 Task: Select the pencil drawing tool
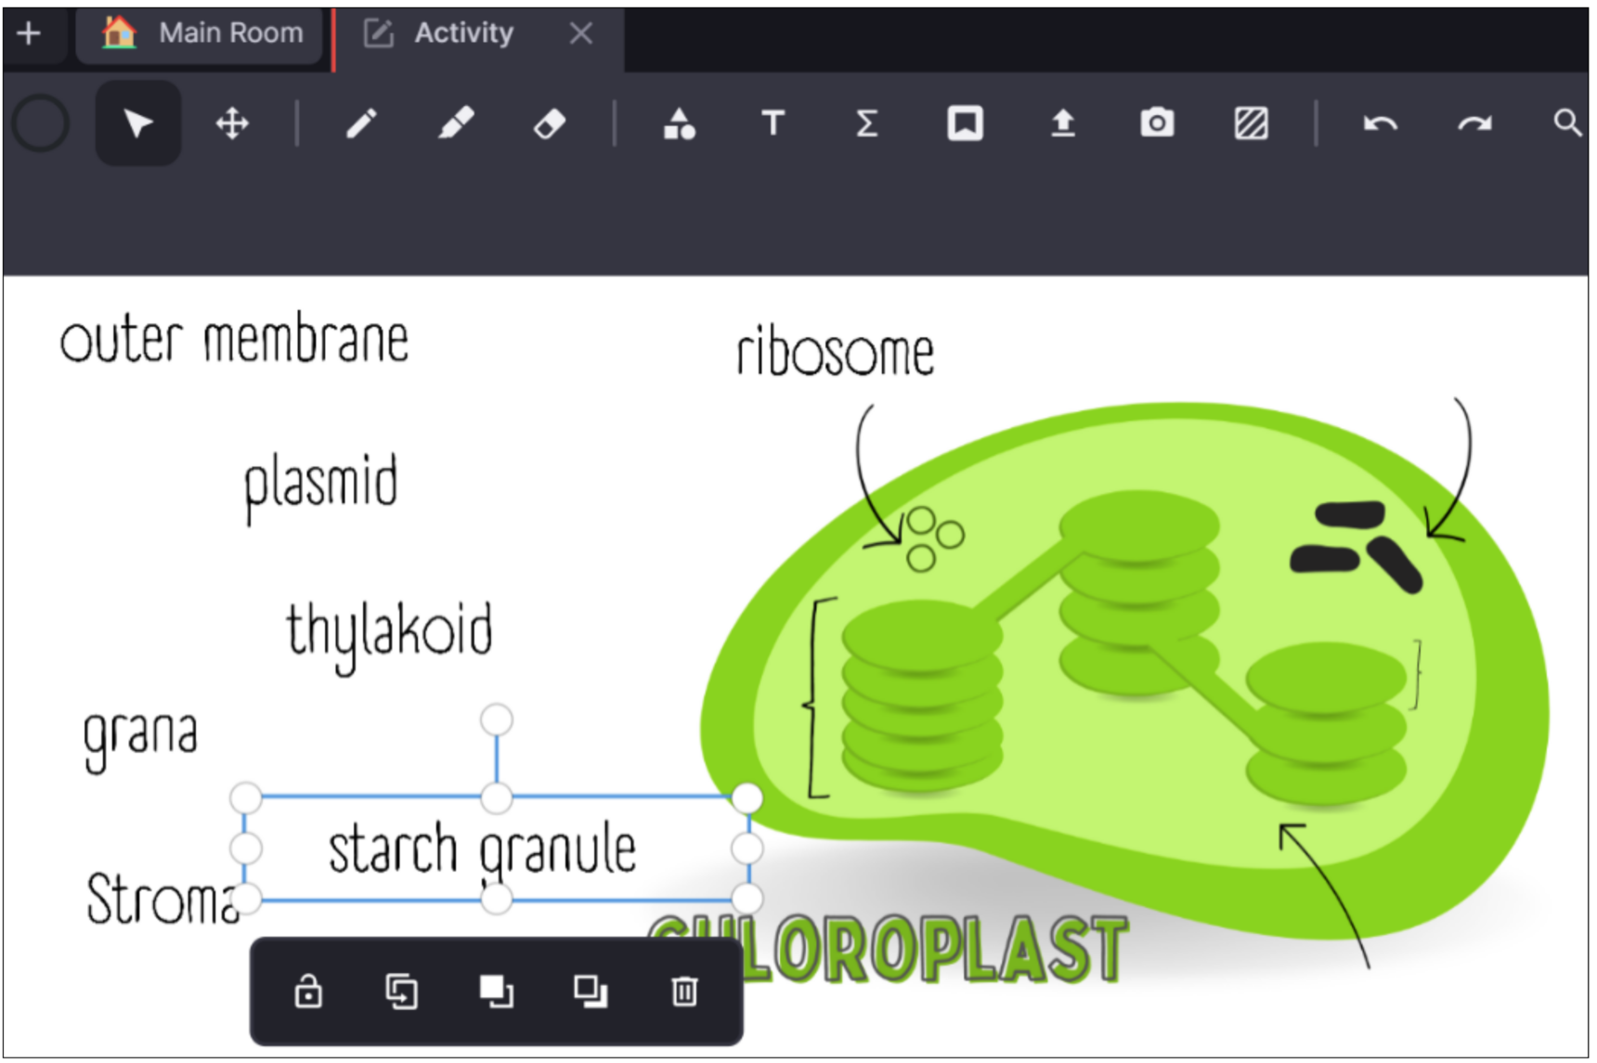361,122
